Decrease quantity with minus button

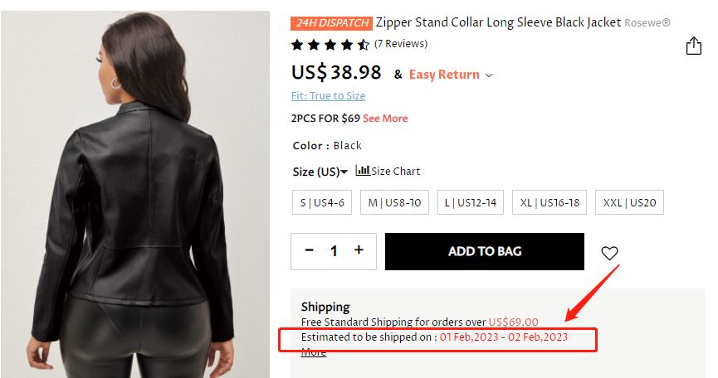[310, 250]
